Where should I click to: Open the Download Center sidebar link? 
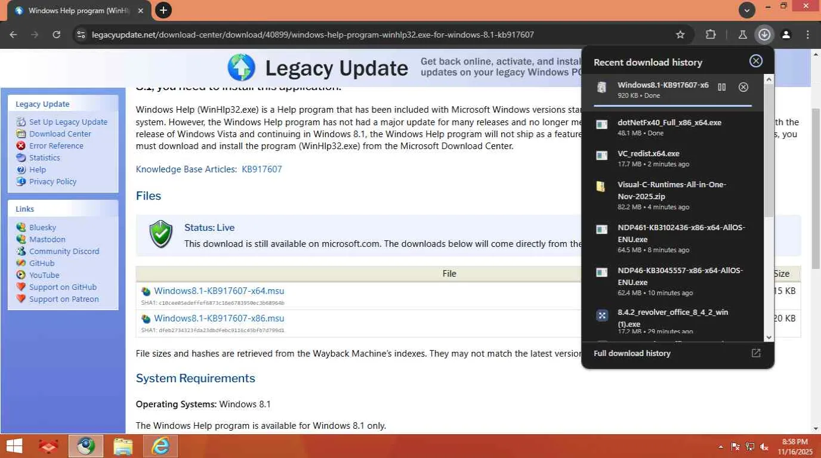[60, 134]
